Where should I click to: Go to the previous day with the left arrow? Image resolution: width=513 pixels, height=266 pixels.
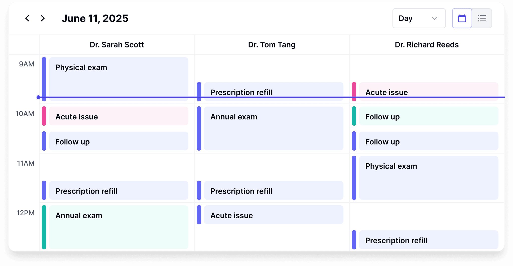pos(27,18)
